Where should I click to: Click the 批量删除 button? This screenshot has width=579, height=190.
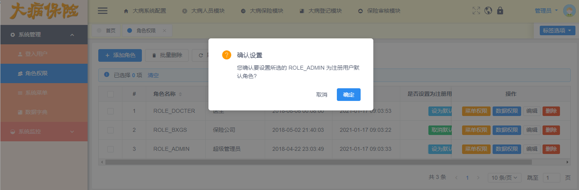167,55
